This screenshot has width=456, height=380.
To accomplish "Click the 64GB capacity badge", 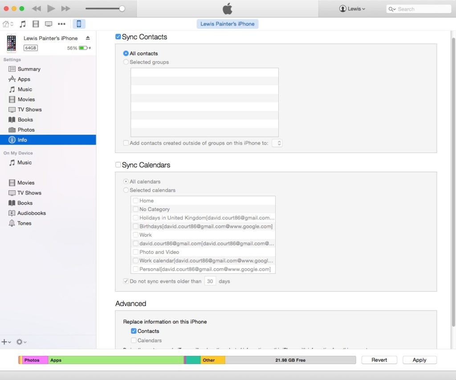I will 31,48.
